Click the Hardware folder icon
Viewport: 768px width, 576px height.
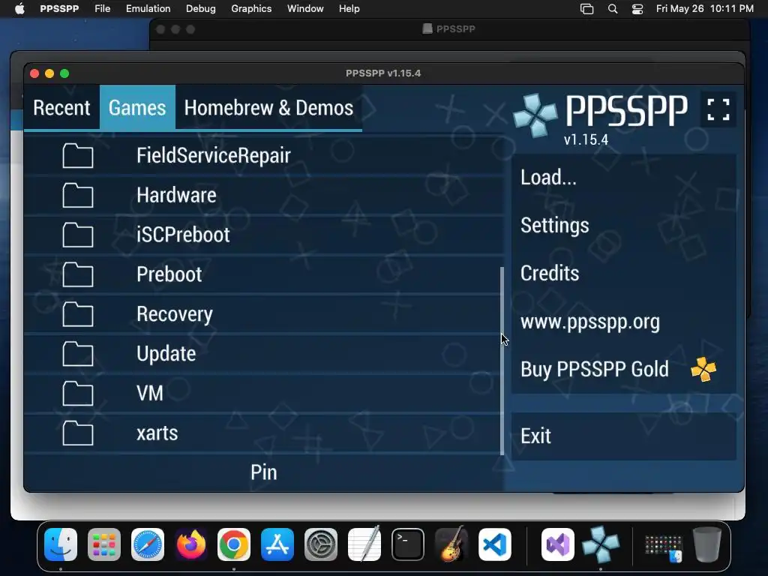(78, 196)
